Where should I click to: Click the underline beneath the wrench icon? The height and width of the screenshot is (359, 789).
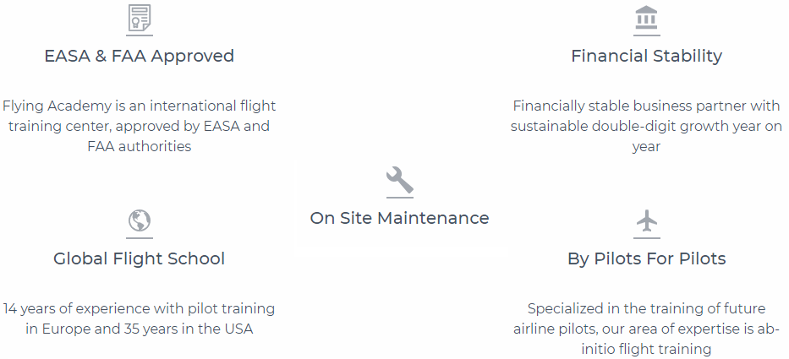pos(399,198)
